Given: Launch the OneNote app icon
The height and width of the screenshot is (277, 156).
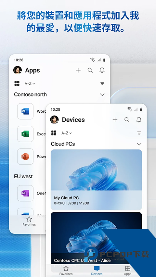Looking at the screenshot, I should [25, 193].
